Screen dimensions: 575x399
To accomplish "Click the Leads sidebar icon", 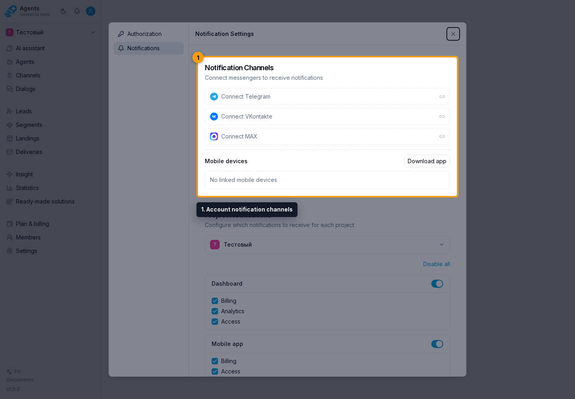I will [10, 111].
